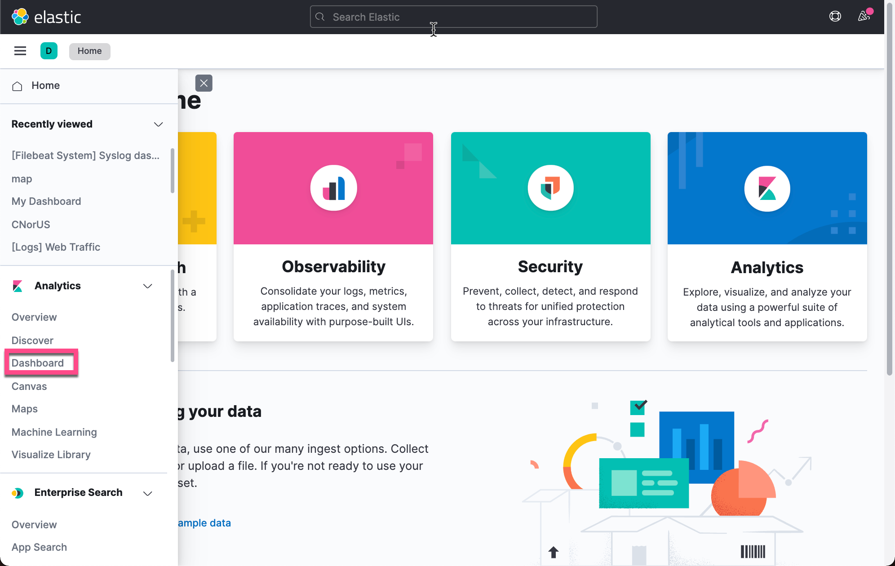Click the Analytics Kibana icon
Image resolution: width=895 pixels, height=566 pixels.
(x=767, y=188)
